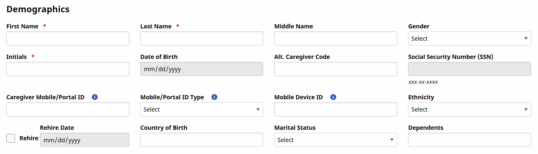This screenshot has width=538, height=154.
Task: Focus the Alt. Caregiver Code field
Action: point(335,69)
